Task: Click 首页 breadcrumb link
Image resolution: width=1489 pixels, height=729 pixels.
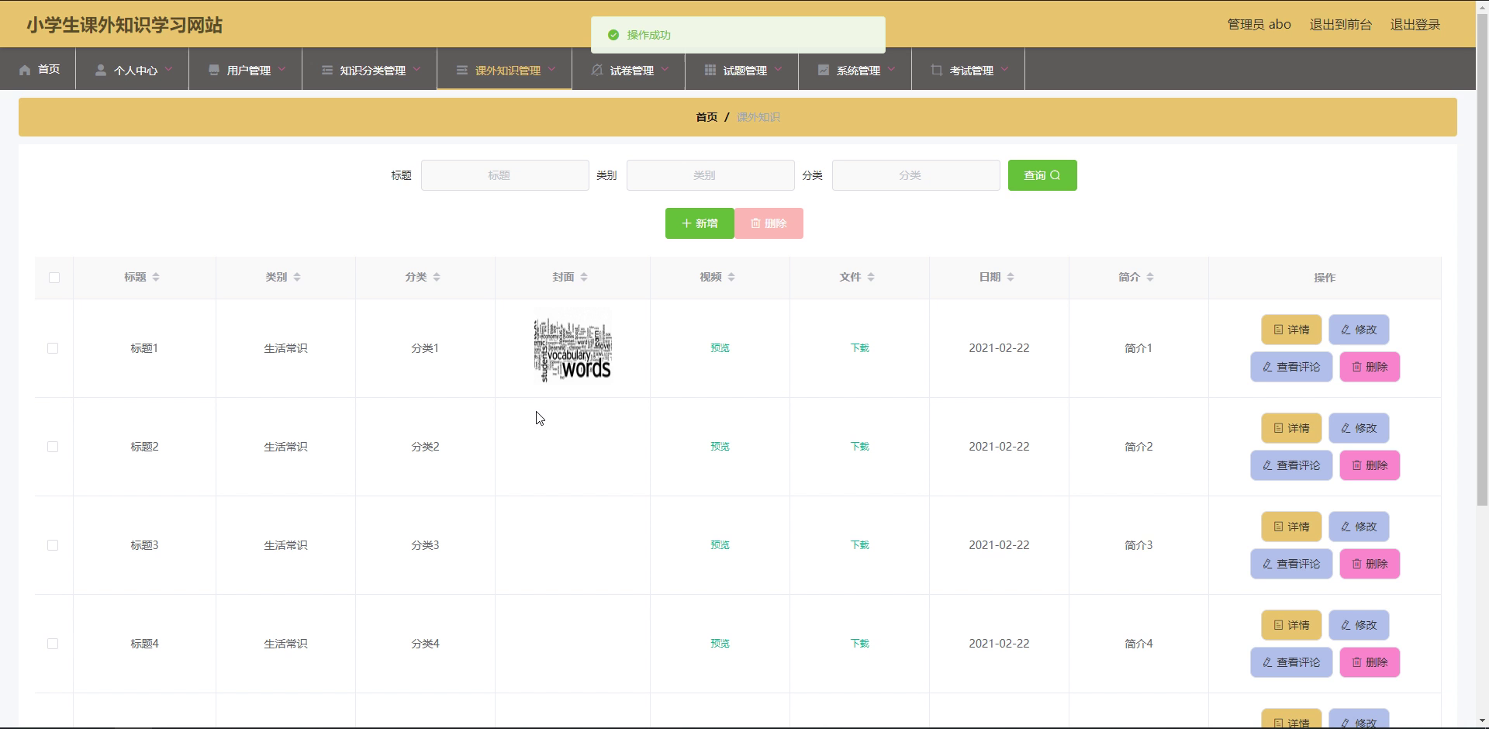Action: 706,117
